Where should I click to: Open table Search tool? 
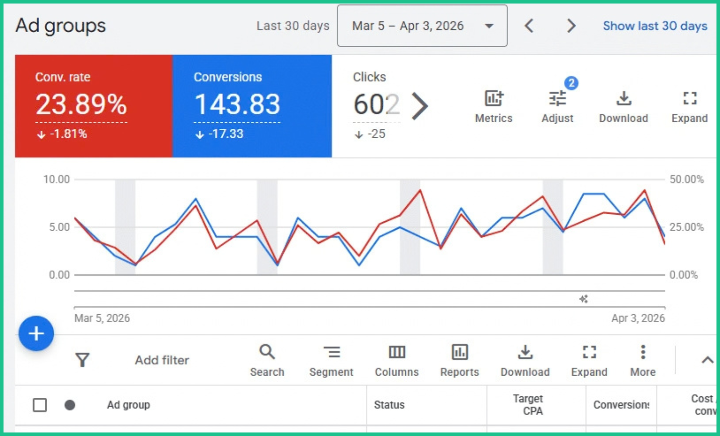267,361
